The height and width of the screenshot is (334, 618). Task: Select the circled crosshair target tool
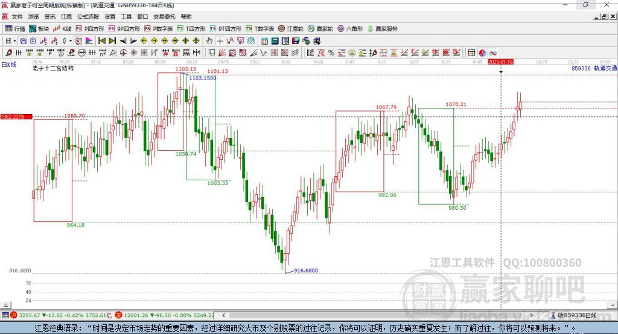[123, 53]
